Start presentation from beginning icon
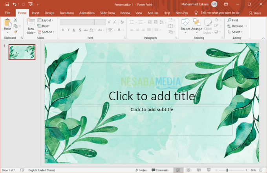Image resolution: width=267 pixels, height=173 pixels. [31, 4]
